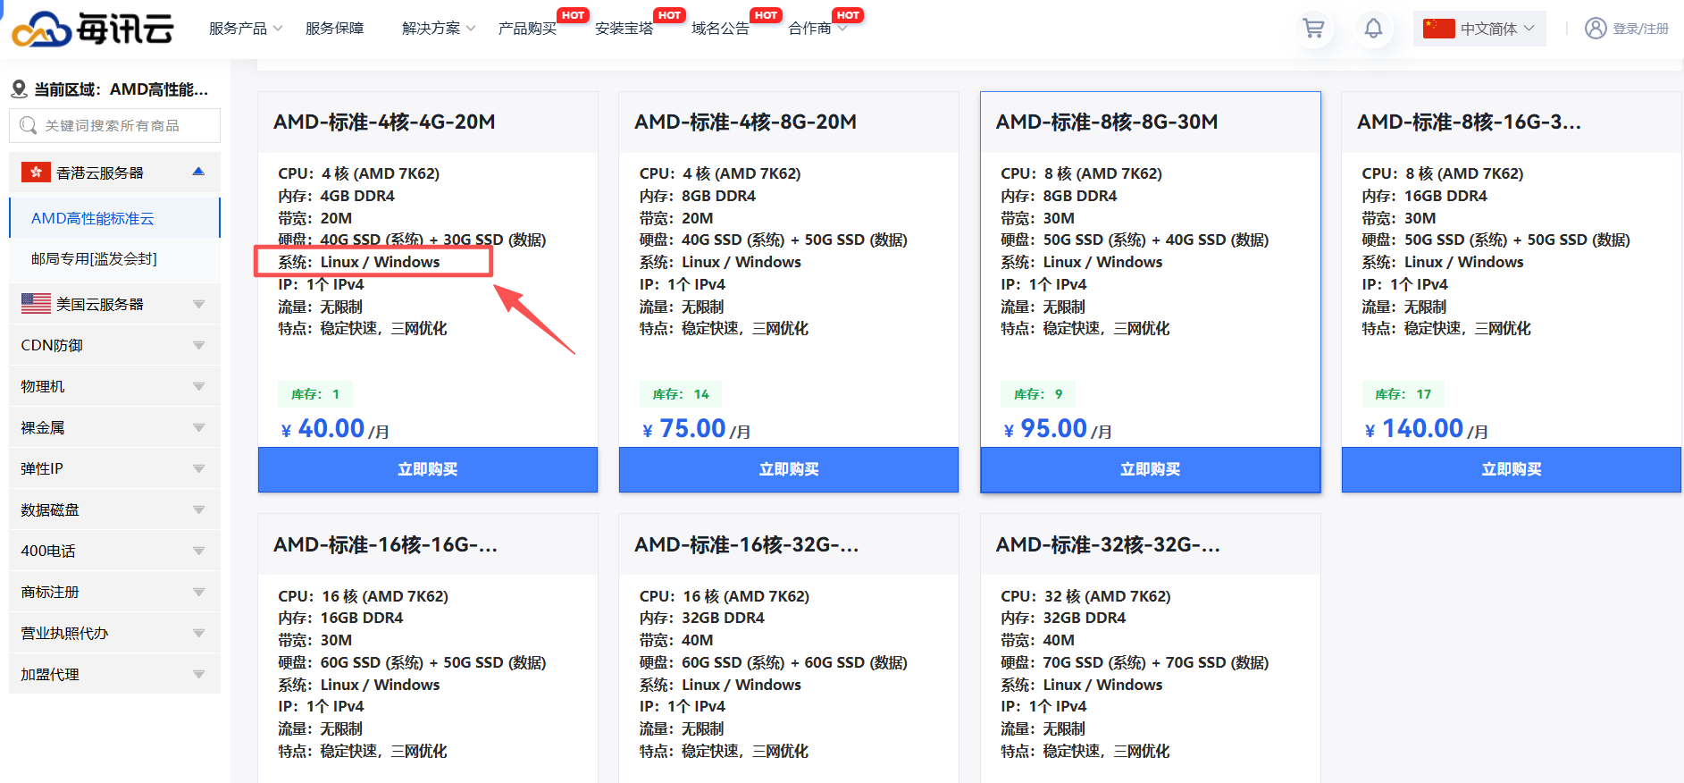This screenshot has height=783, width=1684.
Task: Expand the 服务产品 menu
Action: [246, 29]
